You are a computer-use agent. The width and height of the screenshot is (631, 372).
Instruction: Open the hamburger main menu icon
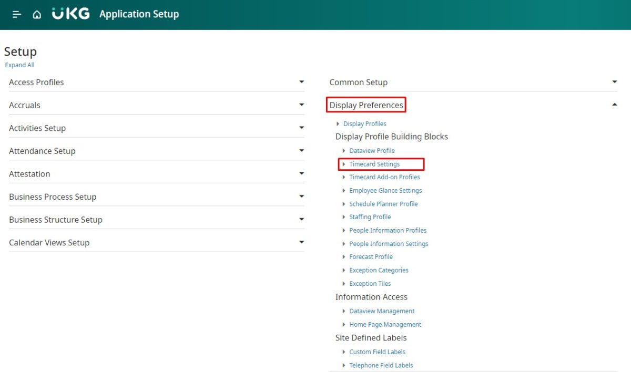point(17,15)
